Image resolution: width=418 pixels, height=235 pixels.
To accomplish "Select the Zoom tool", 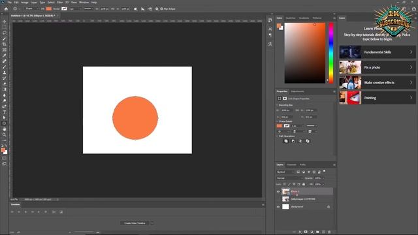I will 5,135.
